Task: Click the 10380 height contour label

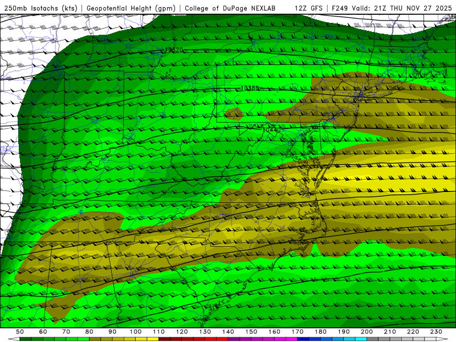Action: 250,88
